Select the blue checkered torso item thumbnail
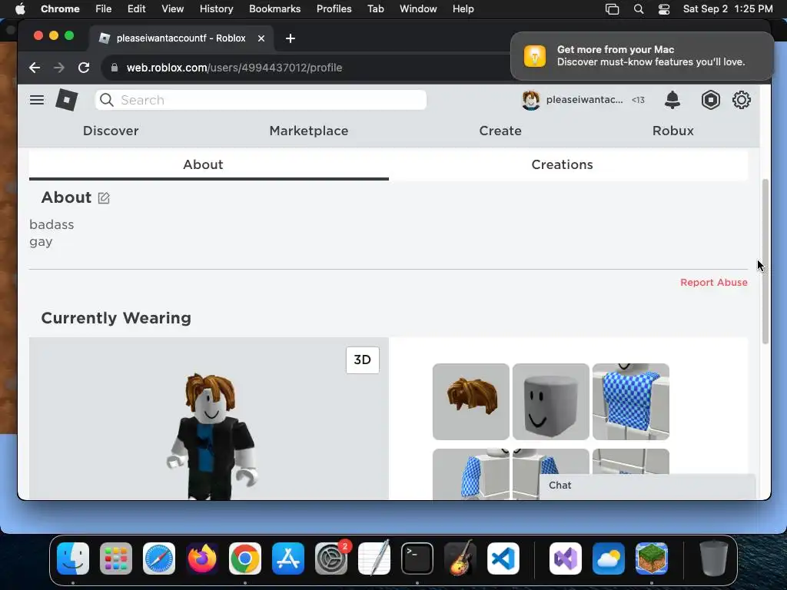 pos(630,402)
